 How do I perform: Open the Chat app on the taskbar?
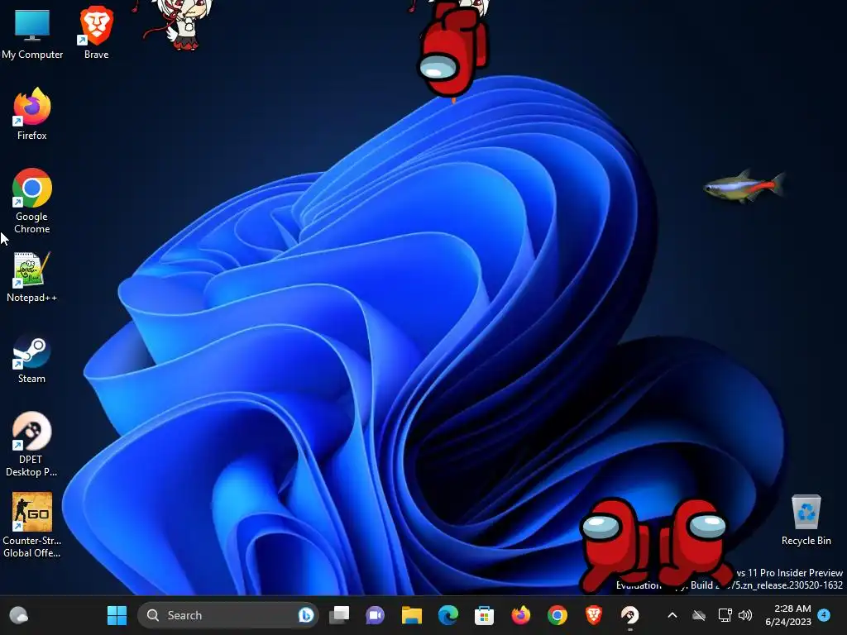[375, 615]
